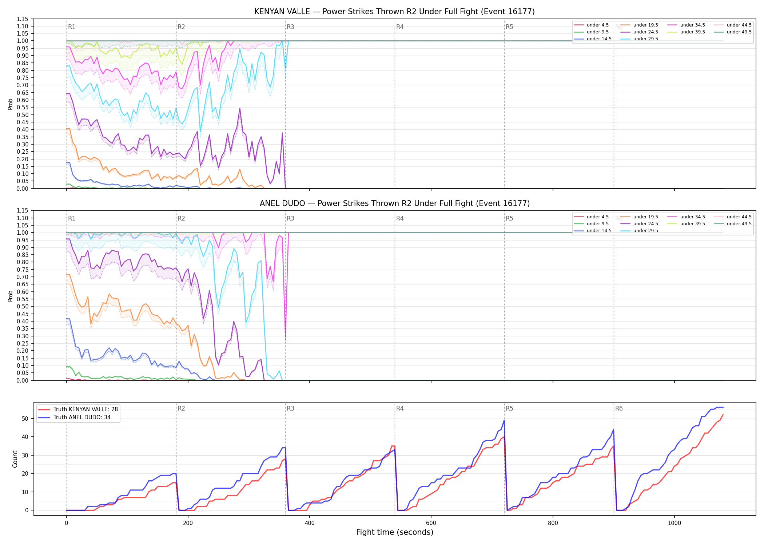Click '0.50' tick on Anel Dudo Prob axis
764x545 pixels.
coord(23,306)
